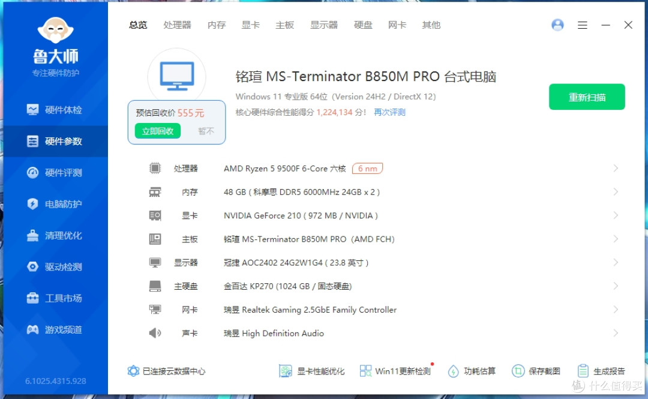Open 工具市场 sidebar item

[55, 298]
